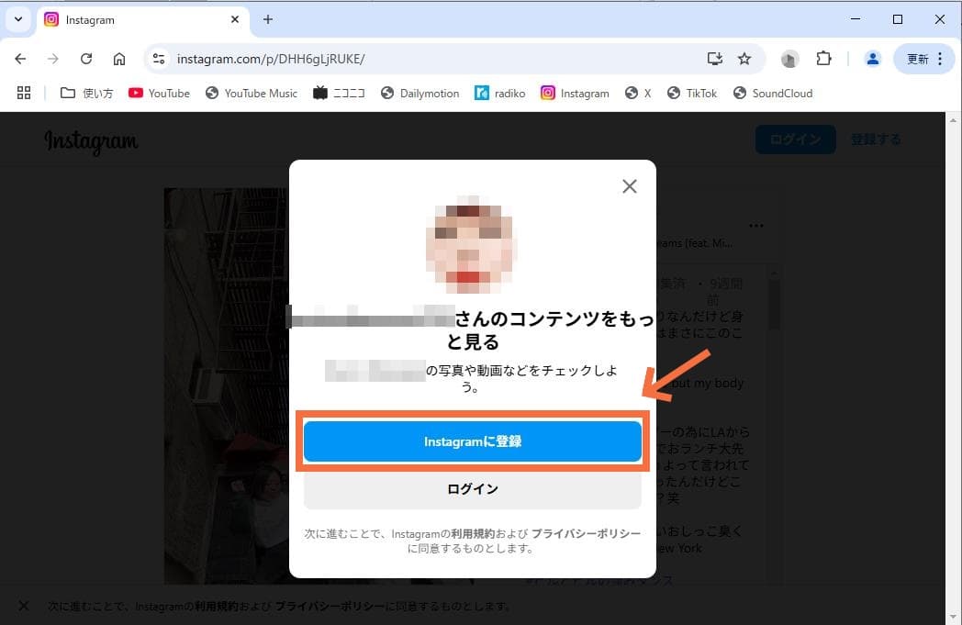Open the Instagram bookmark

pos(575,94)
